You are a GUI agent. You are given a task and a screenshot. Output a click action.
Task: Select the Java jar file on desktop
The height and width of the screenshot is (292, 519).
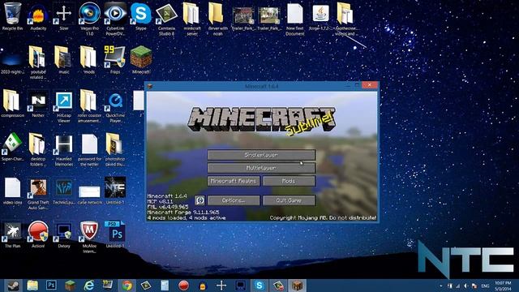[x=320, y=16]
